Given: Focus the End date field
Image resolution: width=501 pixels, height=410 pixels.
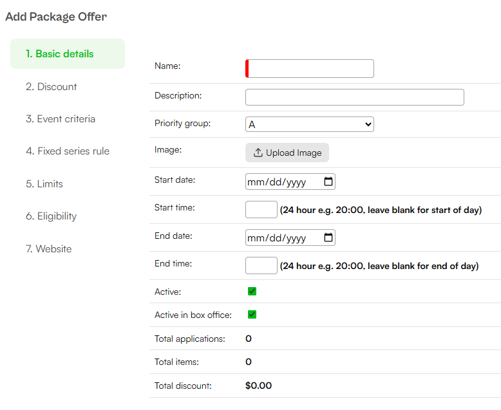Looking at the screenshot, I should point(290,238).
